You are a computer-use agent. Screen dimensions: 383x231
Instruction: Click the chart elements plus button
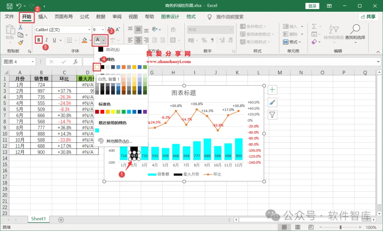[x=272, y=90]
